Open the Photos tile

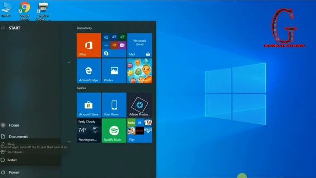pos(114,71)
